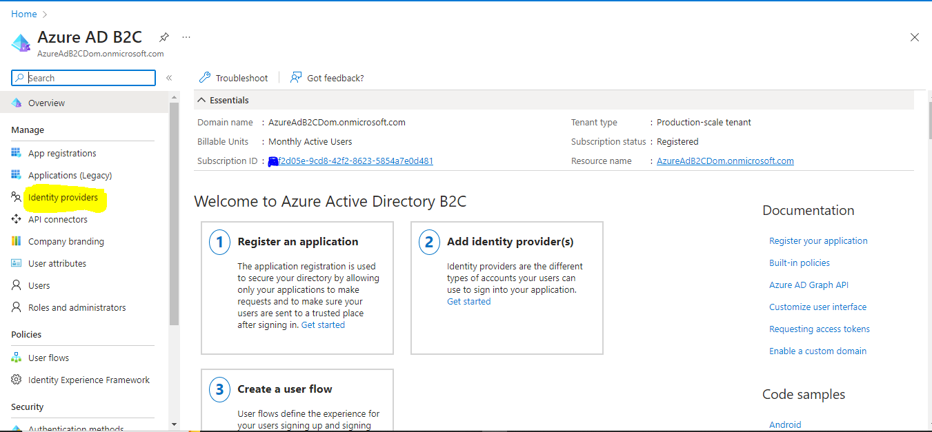This screenshot has height=432, width=932.
Task: Open Requesting access tokens link
Action: tap(820, 329)
